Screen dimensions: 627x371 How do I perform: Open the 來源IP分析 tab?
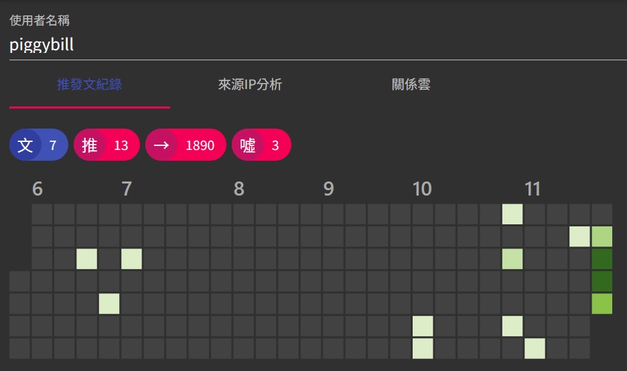250,85
